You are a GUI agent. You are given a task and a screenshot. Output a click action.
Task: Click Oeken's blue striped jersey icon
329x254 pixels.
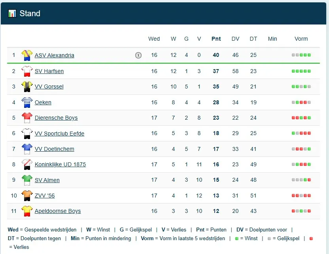point(27,102)
